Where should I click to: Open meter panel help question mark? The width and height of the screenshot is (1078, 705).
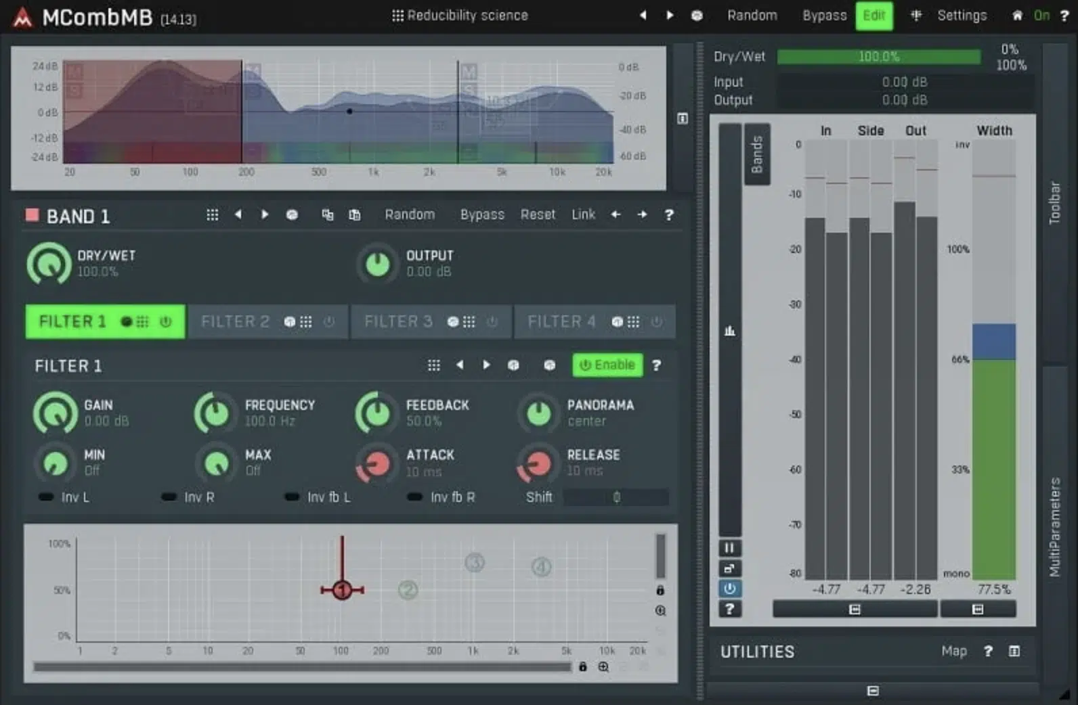click(729, 609)
